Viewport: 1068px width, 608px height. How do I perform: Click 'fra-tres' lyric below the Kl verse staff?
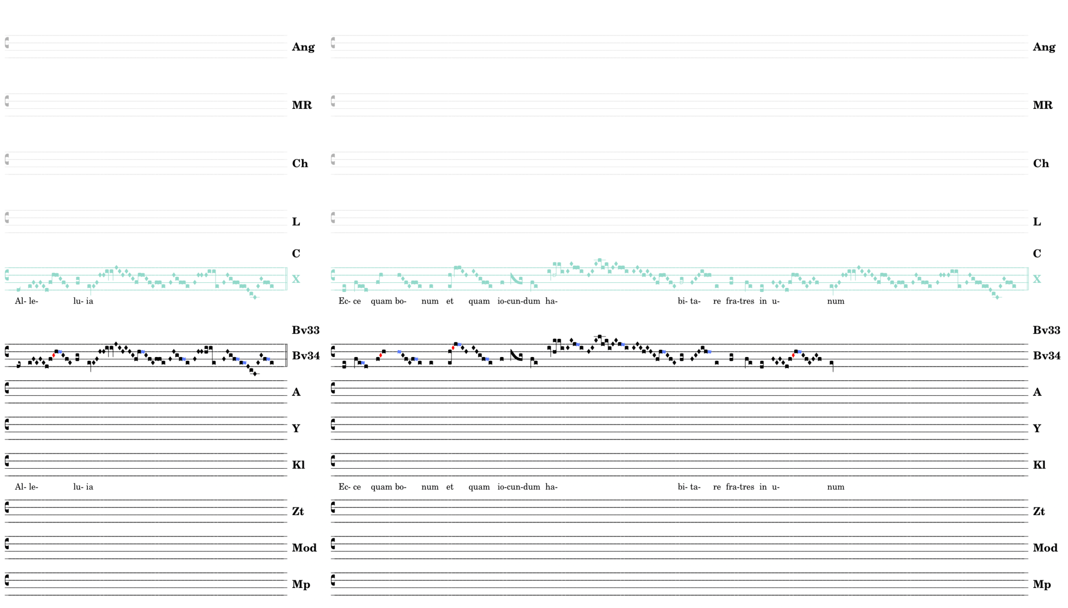click(740, 487)
